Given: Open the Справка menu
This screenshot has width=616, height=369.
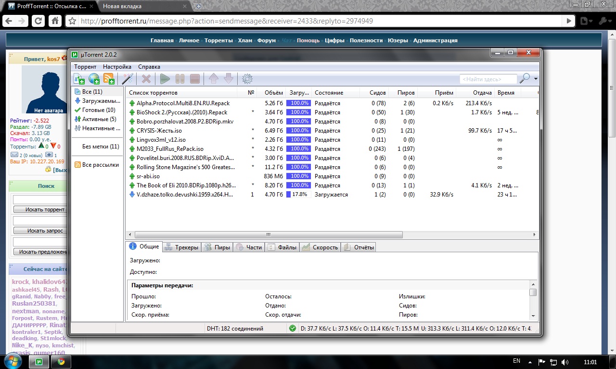Looking at the screenshot, I should [149, 67].
